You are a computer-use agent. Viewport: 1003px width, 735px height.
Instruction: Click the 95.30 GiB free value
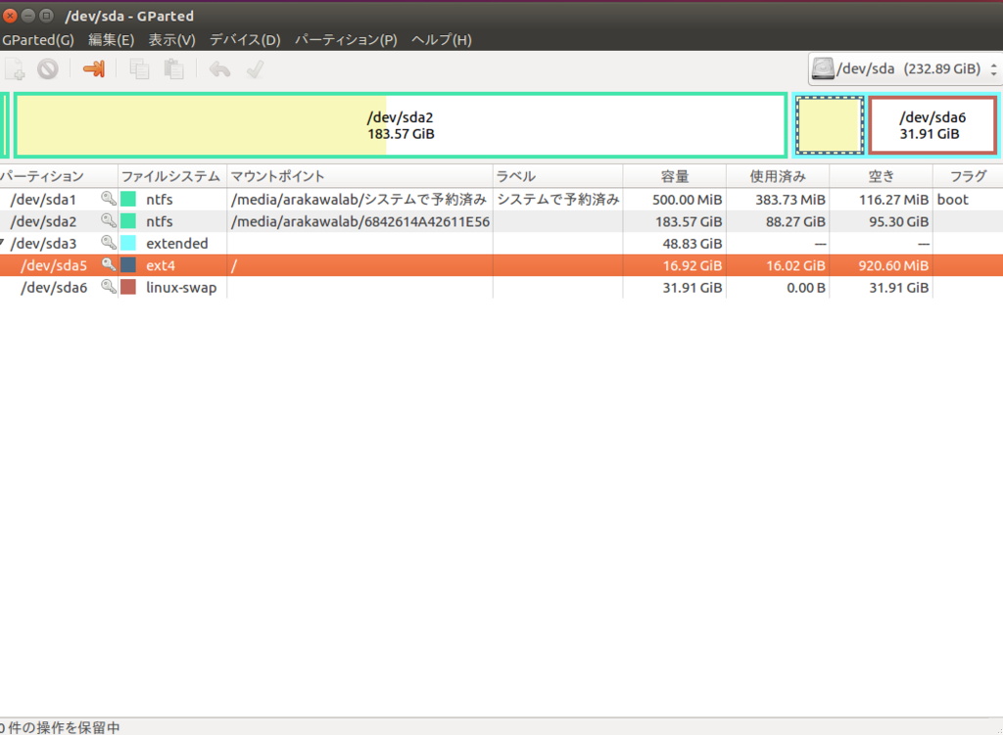[x=899, y=221]
